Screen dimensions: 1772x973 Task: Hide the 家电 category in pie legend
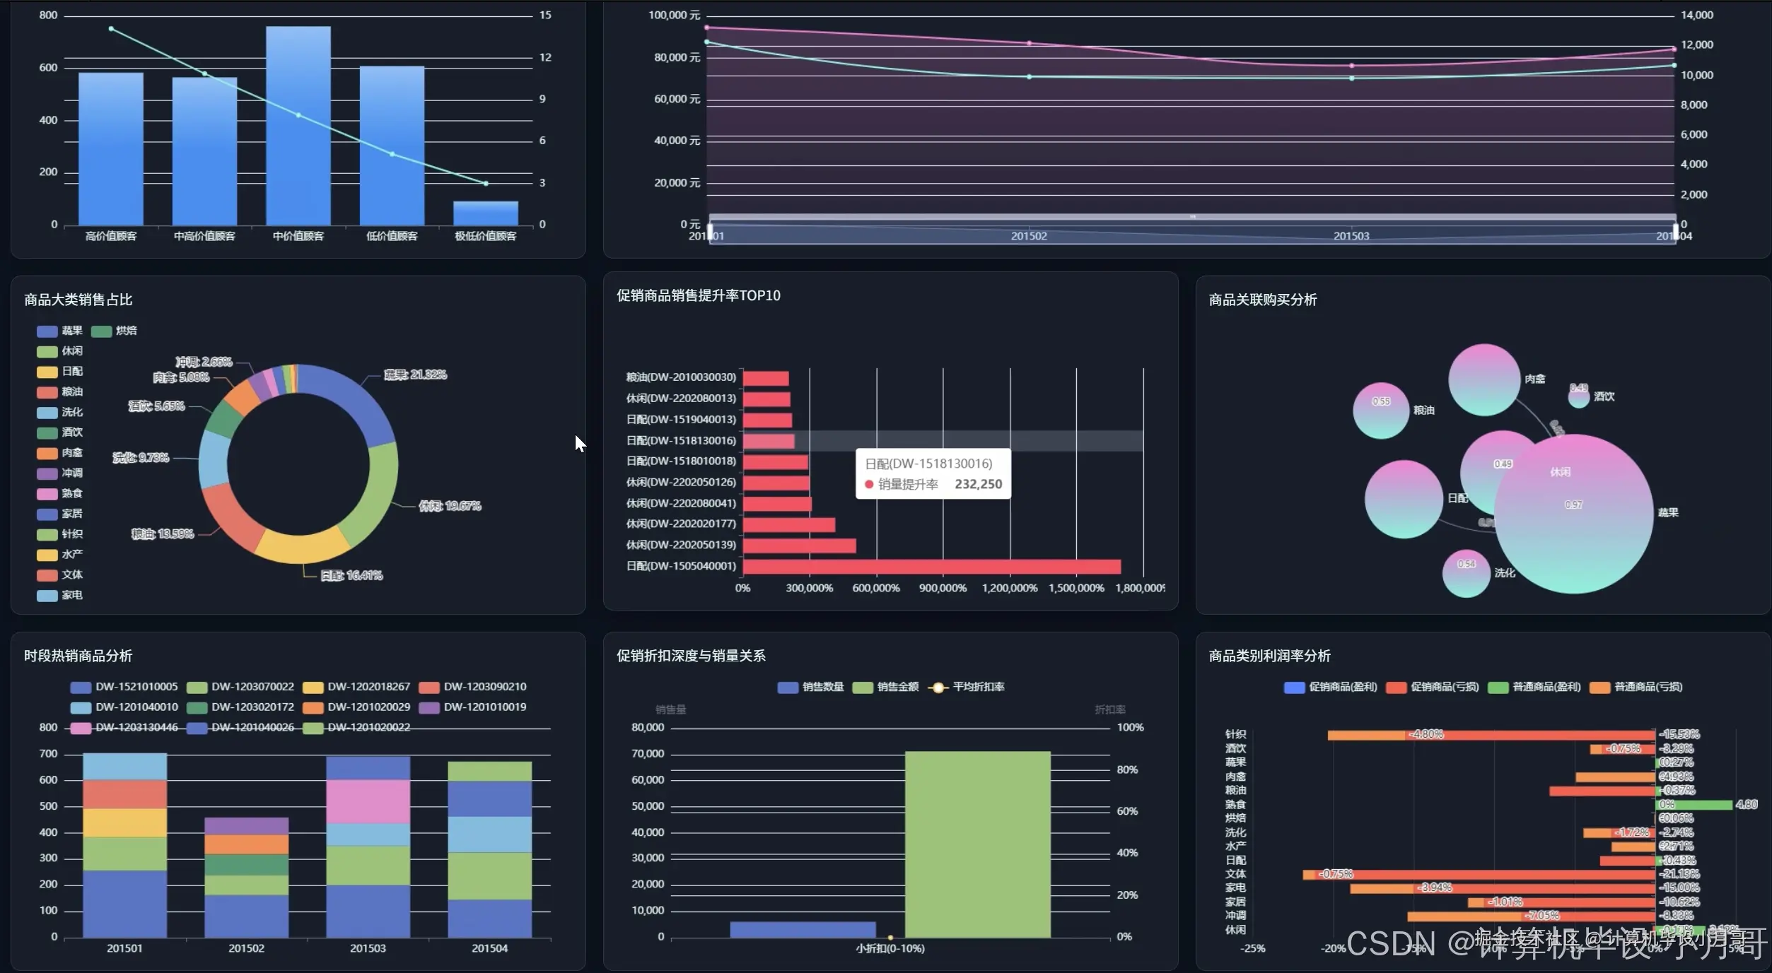click(47, 596)
